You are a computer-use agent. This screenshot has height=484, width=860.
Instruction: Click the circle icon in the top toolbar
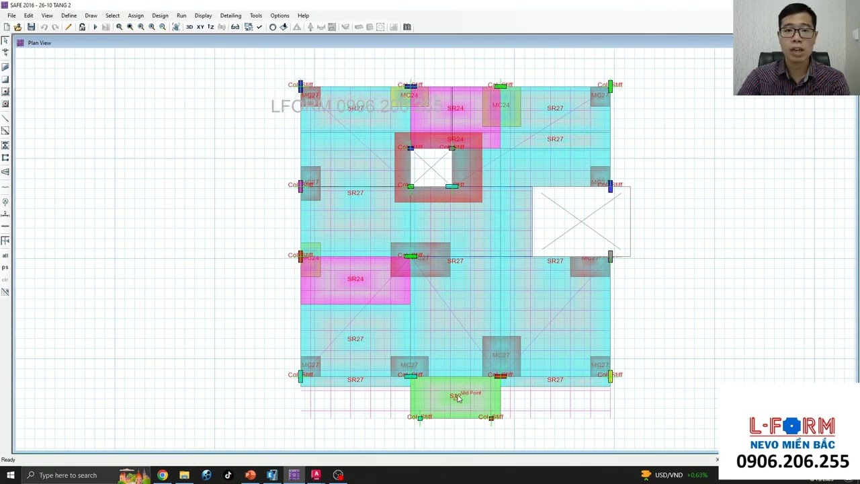click(x=273, y=27)
